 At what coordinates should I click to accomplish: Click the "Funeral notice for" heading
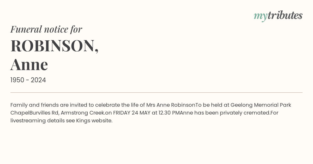coord(46,29)
